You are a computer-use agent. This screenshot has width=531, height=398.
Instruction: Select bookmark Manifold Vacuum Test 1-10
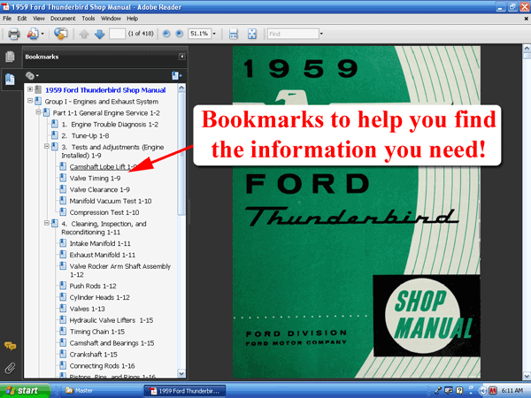[111, 201]
